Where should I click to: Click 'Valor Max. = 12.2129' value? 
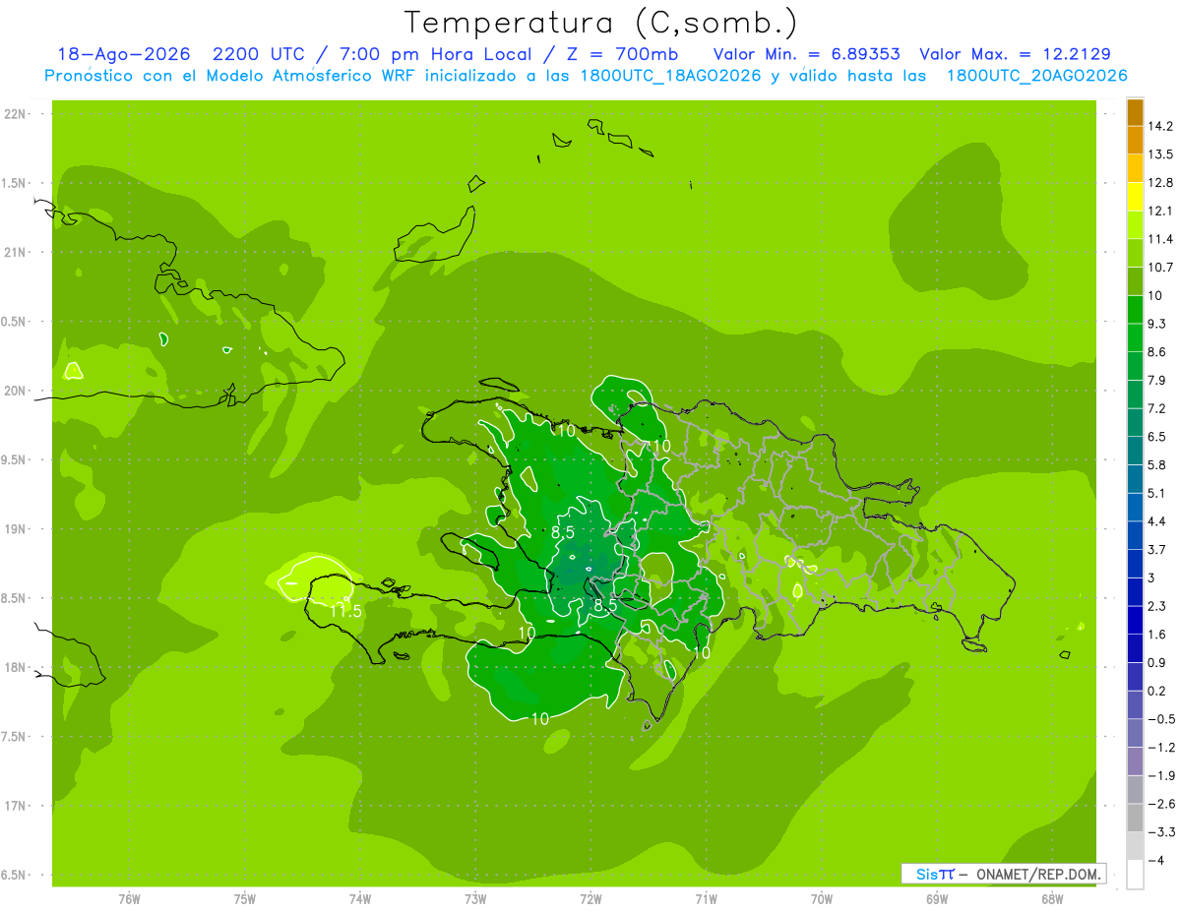click(x=1016, y=54)
